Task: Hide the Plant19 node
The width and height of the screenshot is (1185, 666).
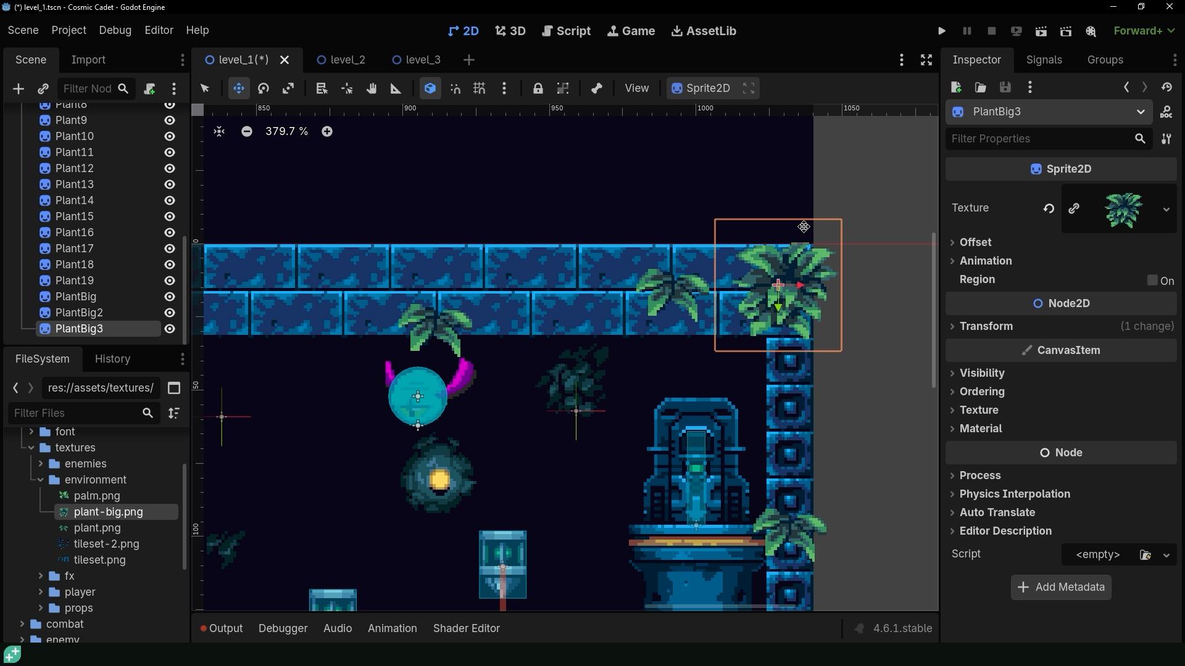Action: [169, 281]
